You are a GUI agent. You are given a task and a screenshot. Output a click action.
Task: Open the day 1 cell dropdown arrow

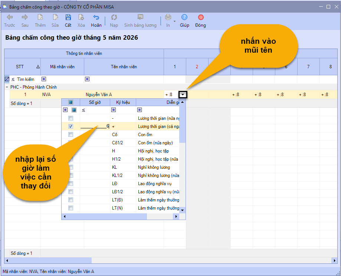183,95
